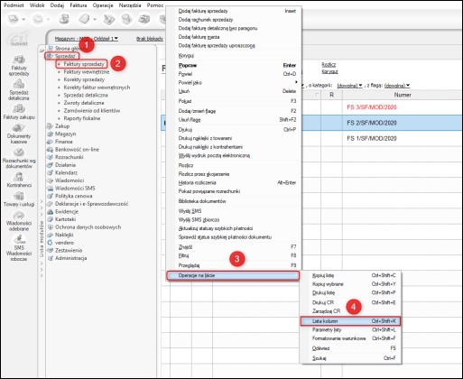
Task: Expand the Powiel jako submenu arrow
Action: point(296,82)
